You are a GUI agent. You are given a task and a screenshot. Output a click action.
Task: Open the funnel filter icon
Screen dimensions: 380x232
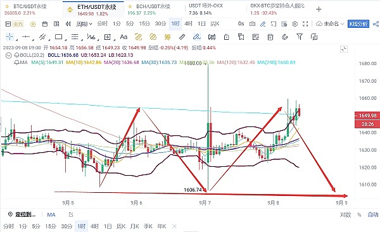300,37
